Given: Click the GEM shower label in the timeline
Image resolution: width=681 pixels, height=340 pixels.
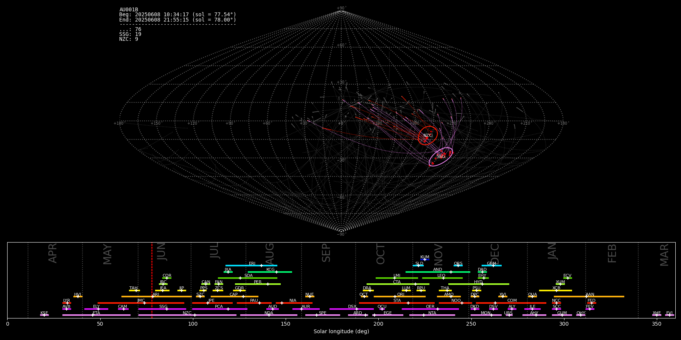Looking at the screenshot, I should coord(491,264).
